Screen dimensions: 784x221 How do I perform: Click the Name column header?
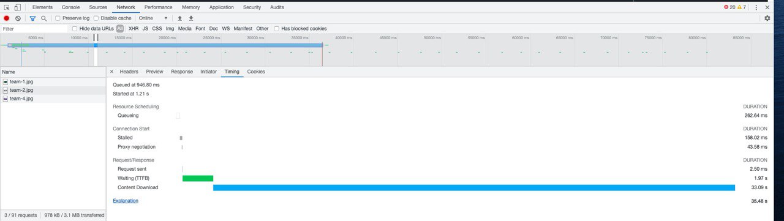tap(53, 72)
